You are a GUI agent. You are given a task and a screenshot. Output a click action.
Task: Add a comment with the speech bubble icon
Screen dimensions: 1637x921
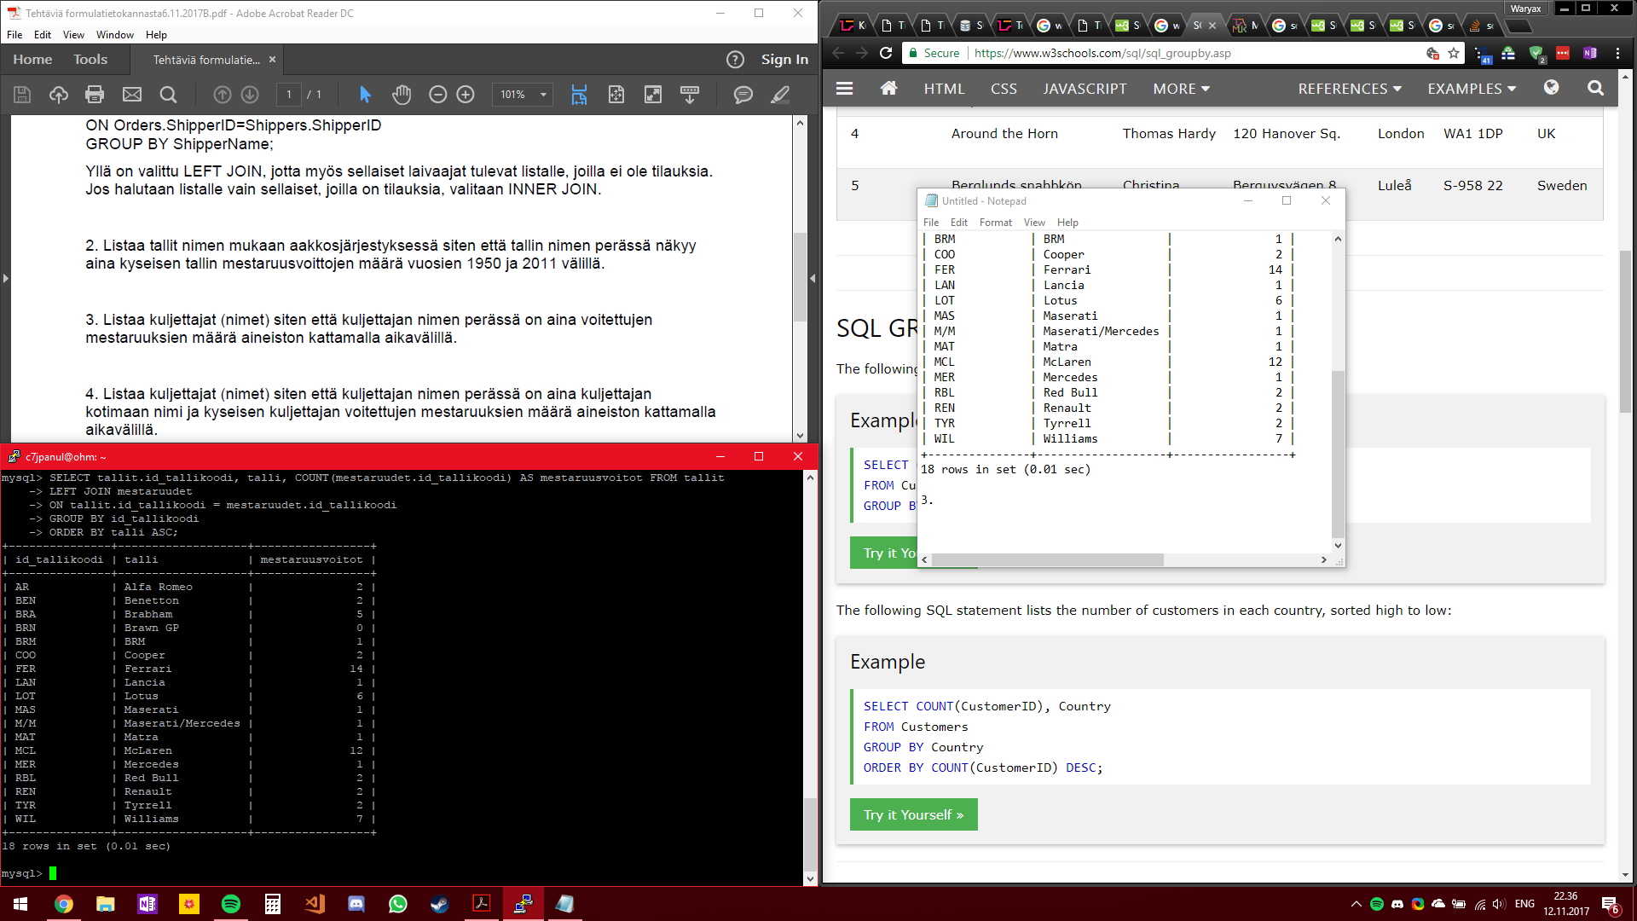point(743,95)
